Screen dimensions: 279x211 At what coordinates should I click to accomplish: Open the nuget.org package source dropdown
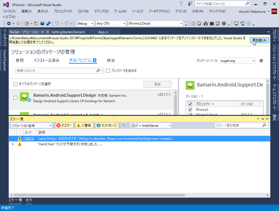pos(237,61)
